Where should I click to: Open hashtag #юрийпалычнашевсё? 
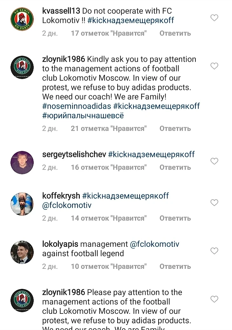(83, 115)
